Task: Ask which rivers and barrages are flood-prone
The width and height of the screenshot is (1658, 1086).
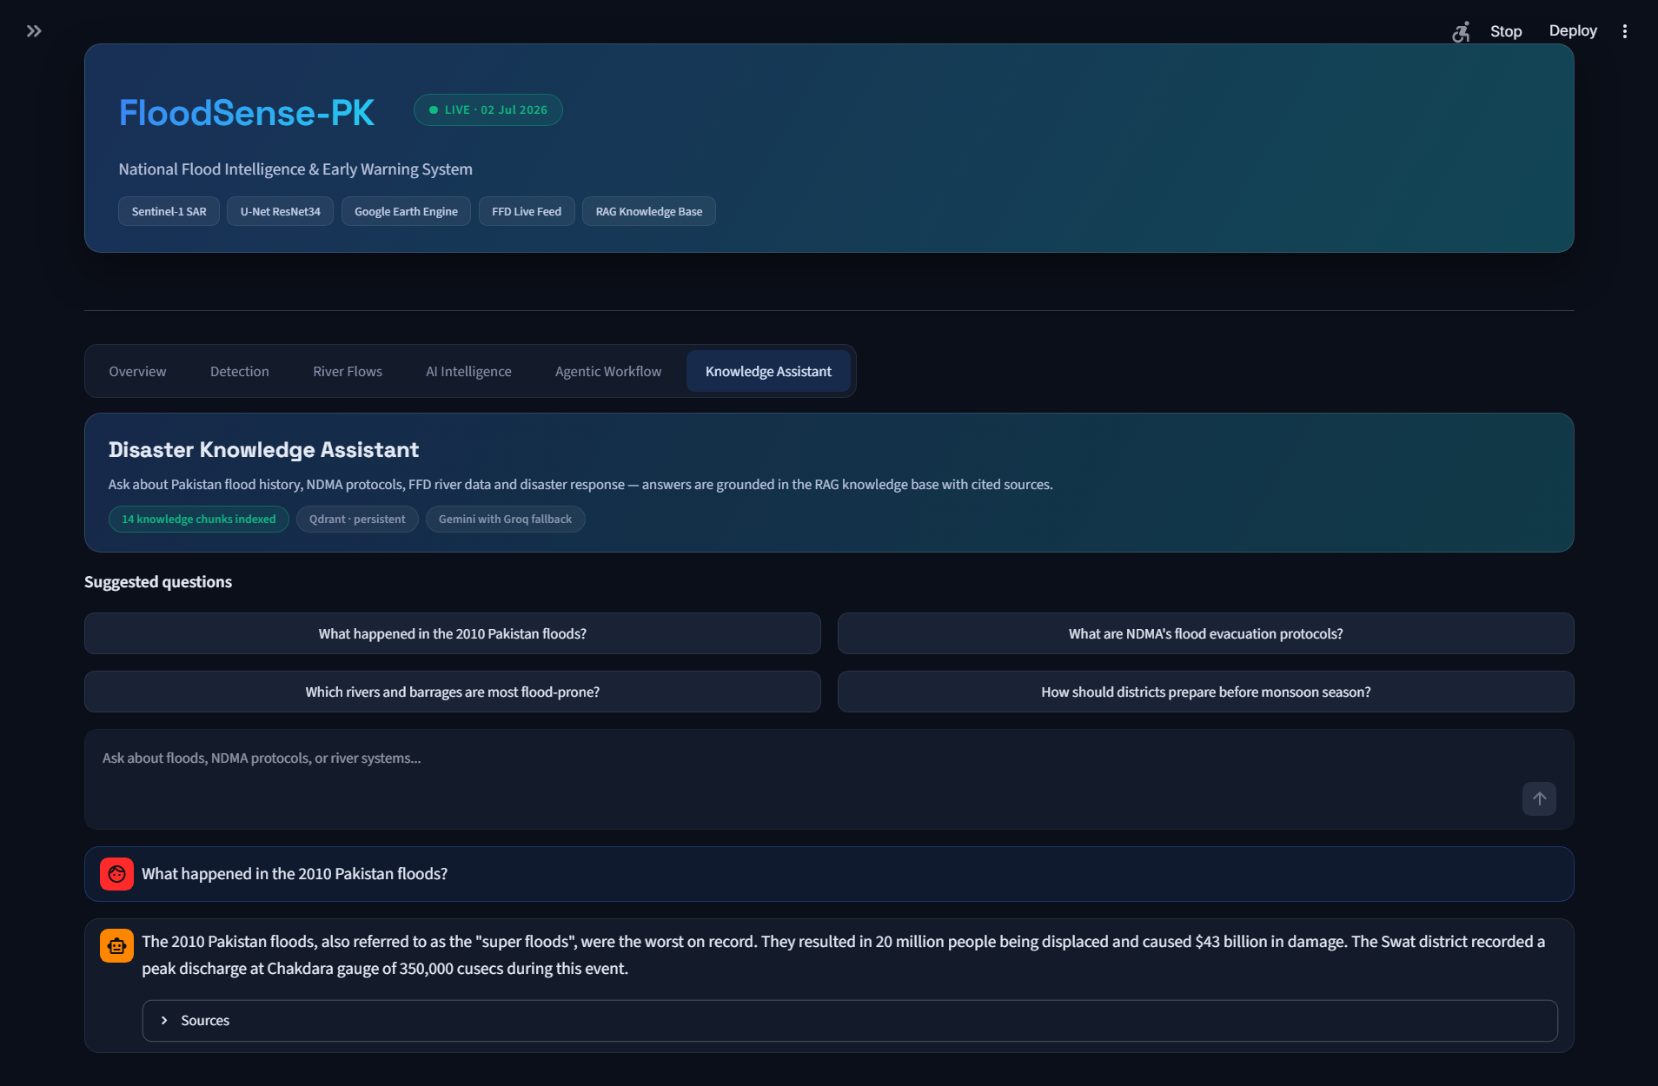Action: click(x=453, y=692)
